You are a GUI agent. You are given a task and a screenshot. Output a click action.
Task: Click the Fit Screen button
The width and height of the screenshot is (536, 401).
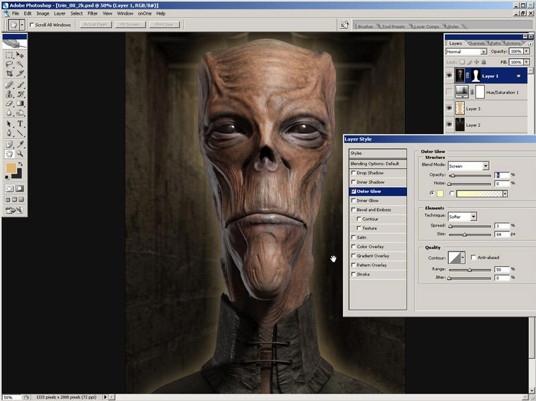click(130, 25)
